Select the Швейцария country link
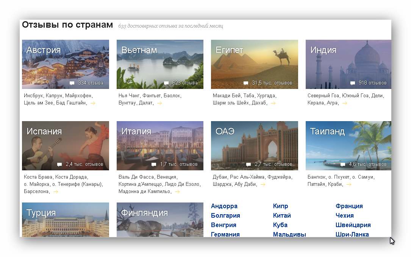 353,225
